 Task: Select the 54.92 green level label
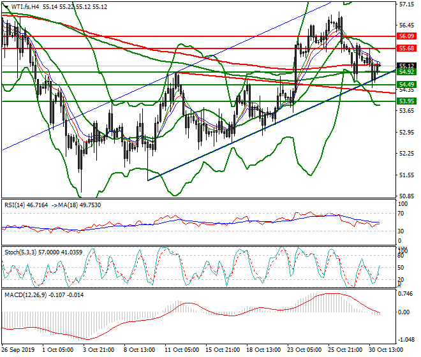[x=406, y=71]
